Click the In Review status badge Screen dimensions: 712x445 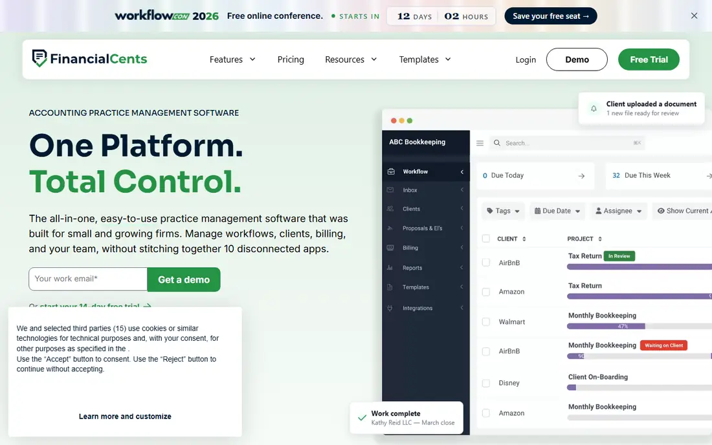(619, 256)
